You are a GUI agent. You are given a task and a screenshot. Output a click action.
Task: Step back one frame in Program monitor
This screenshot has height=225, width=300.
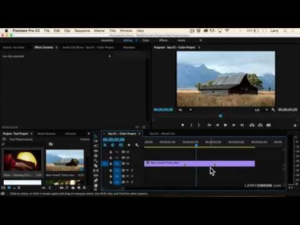pyautogui.click(x=217, y=125)
